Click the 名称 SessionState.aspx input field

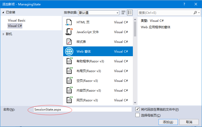82,110
